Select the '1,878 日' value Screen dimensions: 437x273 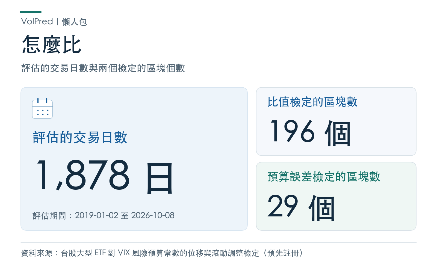click(105, 176)
